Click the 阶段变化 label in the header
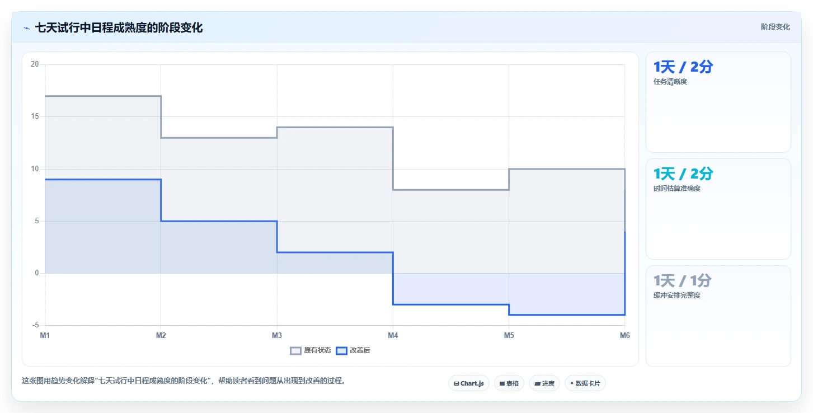Viewport: 813px width, 413px height. [x=776, y=27]
